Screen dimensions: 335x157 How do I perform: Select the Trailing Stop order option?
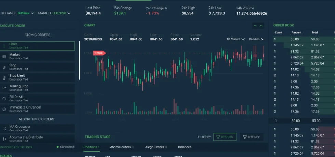tap(37, 88)
